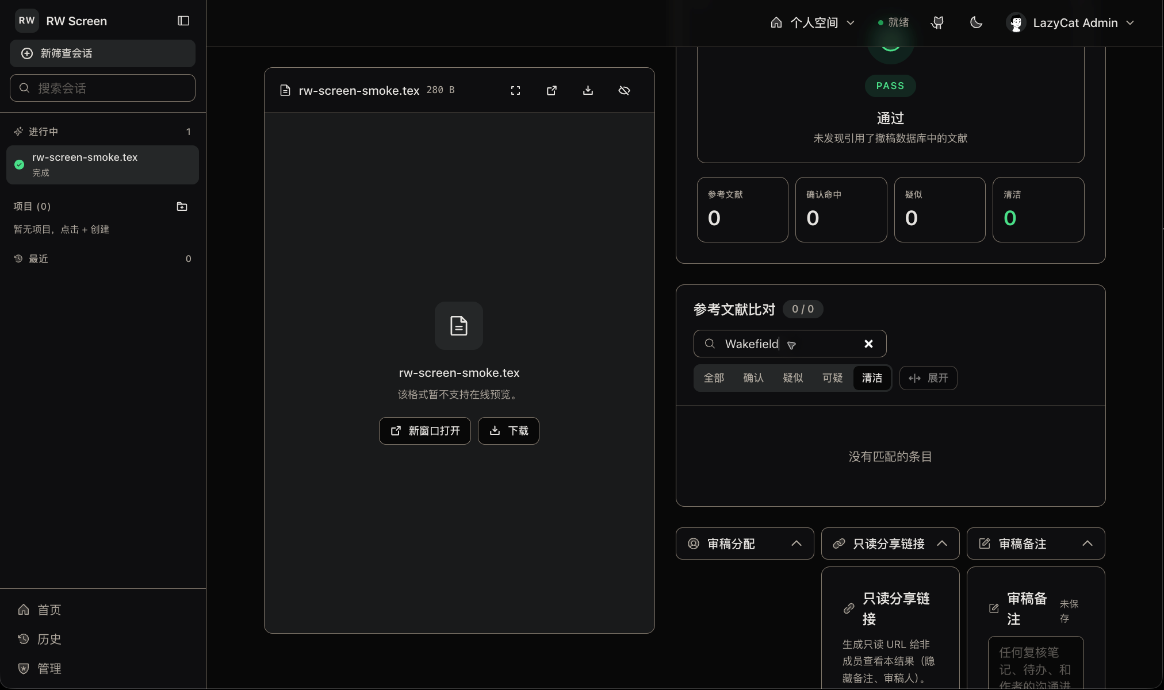
Task: Click the link icon in share header
Action: (x=839, y=543)
